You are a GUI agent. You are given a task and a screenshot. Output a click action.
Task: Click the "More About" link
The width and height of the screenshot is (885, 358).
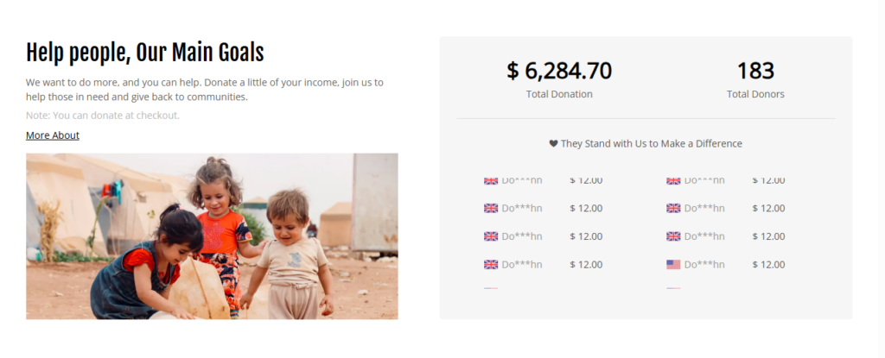pos(53,135)
